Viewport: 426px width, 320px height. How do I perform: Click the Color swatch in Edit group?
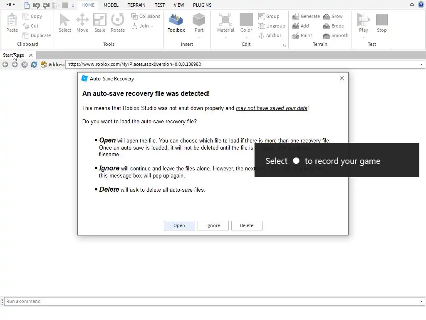point(246,20)
